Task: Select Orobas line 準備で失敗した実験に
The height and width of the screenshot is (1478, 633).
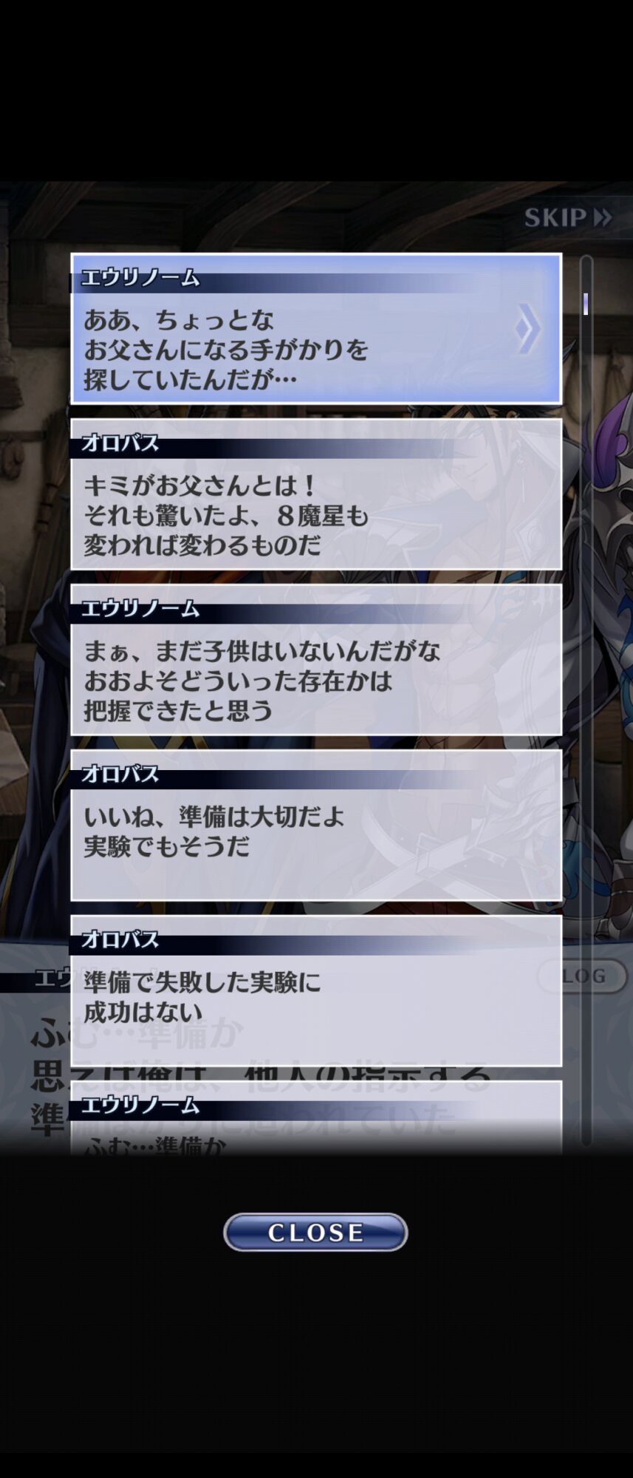Action: tap(316, 991)
